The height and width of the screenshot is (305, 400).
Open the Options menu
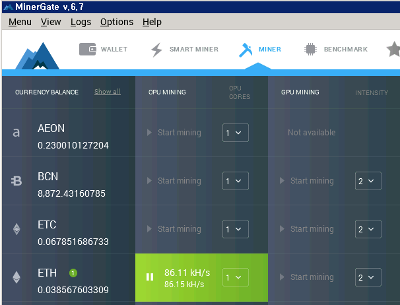pyautogui.click(x=117, y=22)
